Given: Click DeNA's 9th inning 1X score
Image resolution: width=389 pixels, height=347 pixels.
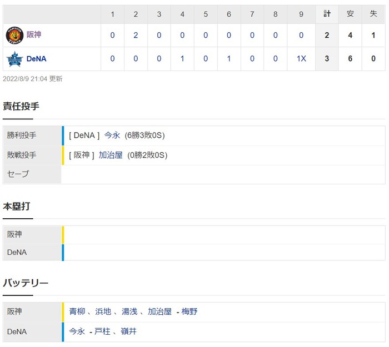Looking at the screenshot, I should (301, 59).
